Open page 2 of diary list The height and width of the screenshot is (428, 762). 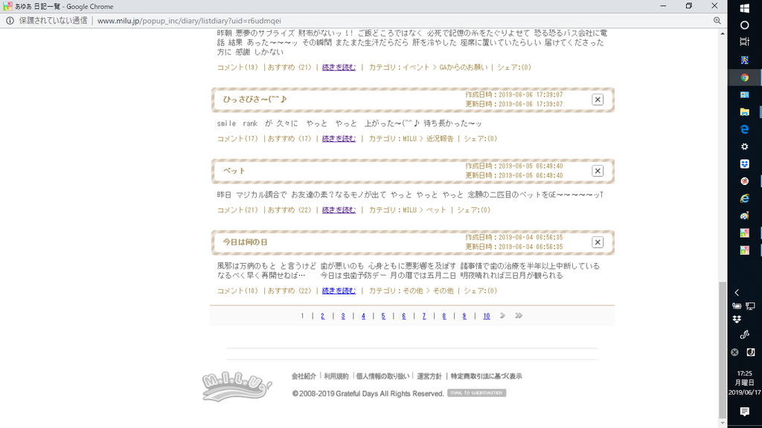[322, 316]
